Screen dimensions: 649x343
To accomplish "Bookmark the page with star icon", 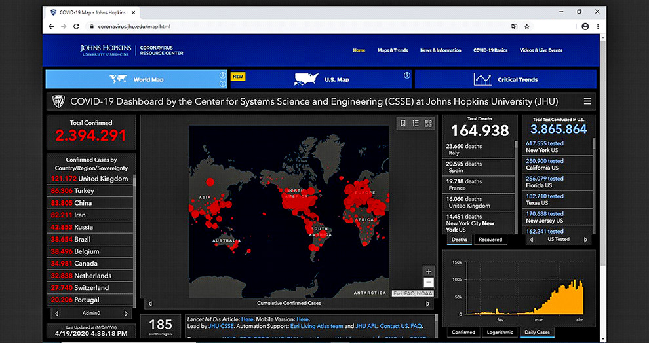I will [x=527, y=26].
